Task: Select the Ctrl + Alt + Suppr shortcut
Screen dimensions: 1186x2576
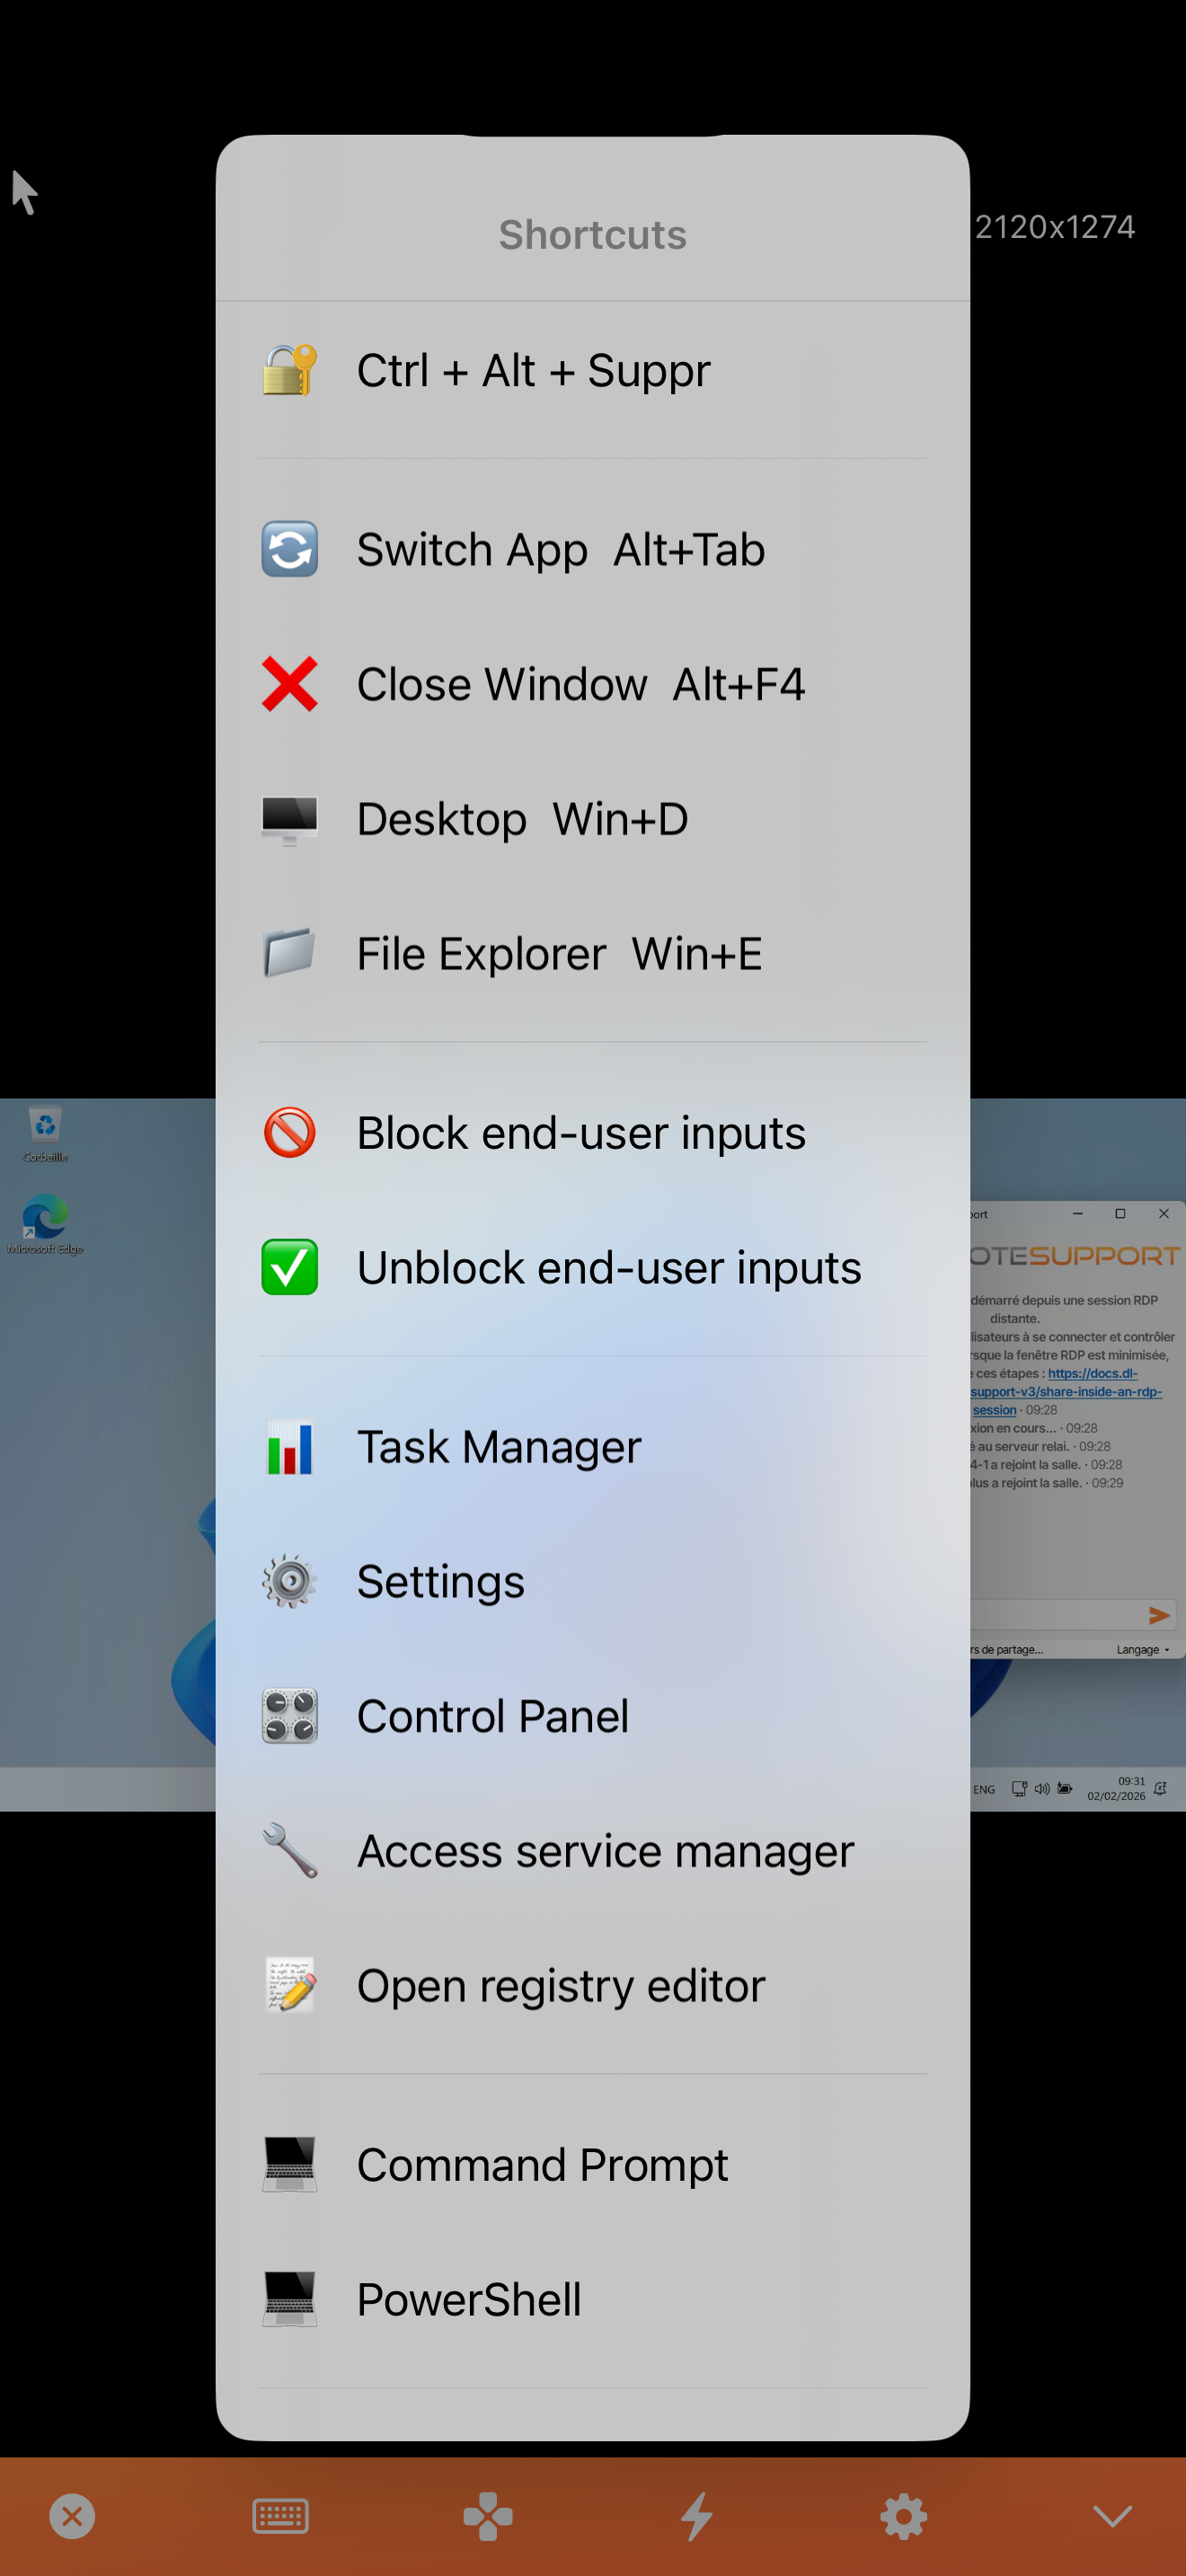Action: tap(592, 370)
